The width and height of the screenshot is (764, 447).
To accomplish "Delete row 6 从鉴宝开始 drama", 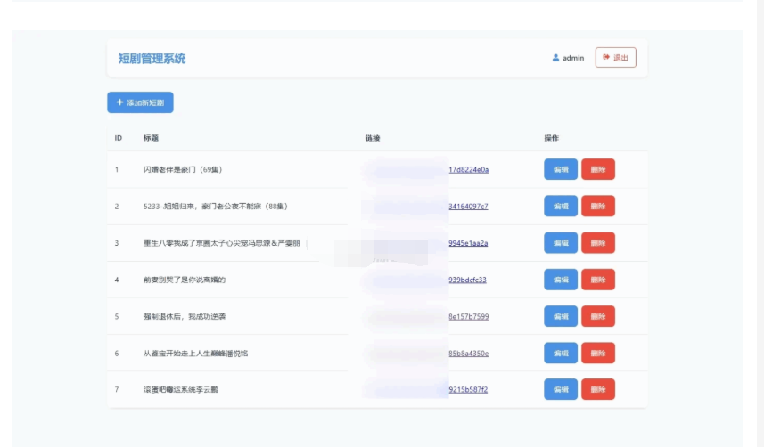I will [598, 353].
